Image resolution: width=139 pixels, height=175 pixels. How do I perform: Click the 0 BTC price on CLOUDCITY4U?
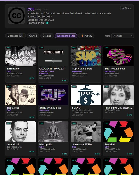pos(64,80)
